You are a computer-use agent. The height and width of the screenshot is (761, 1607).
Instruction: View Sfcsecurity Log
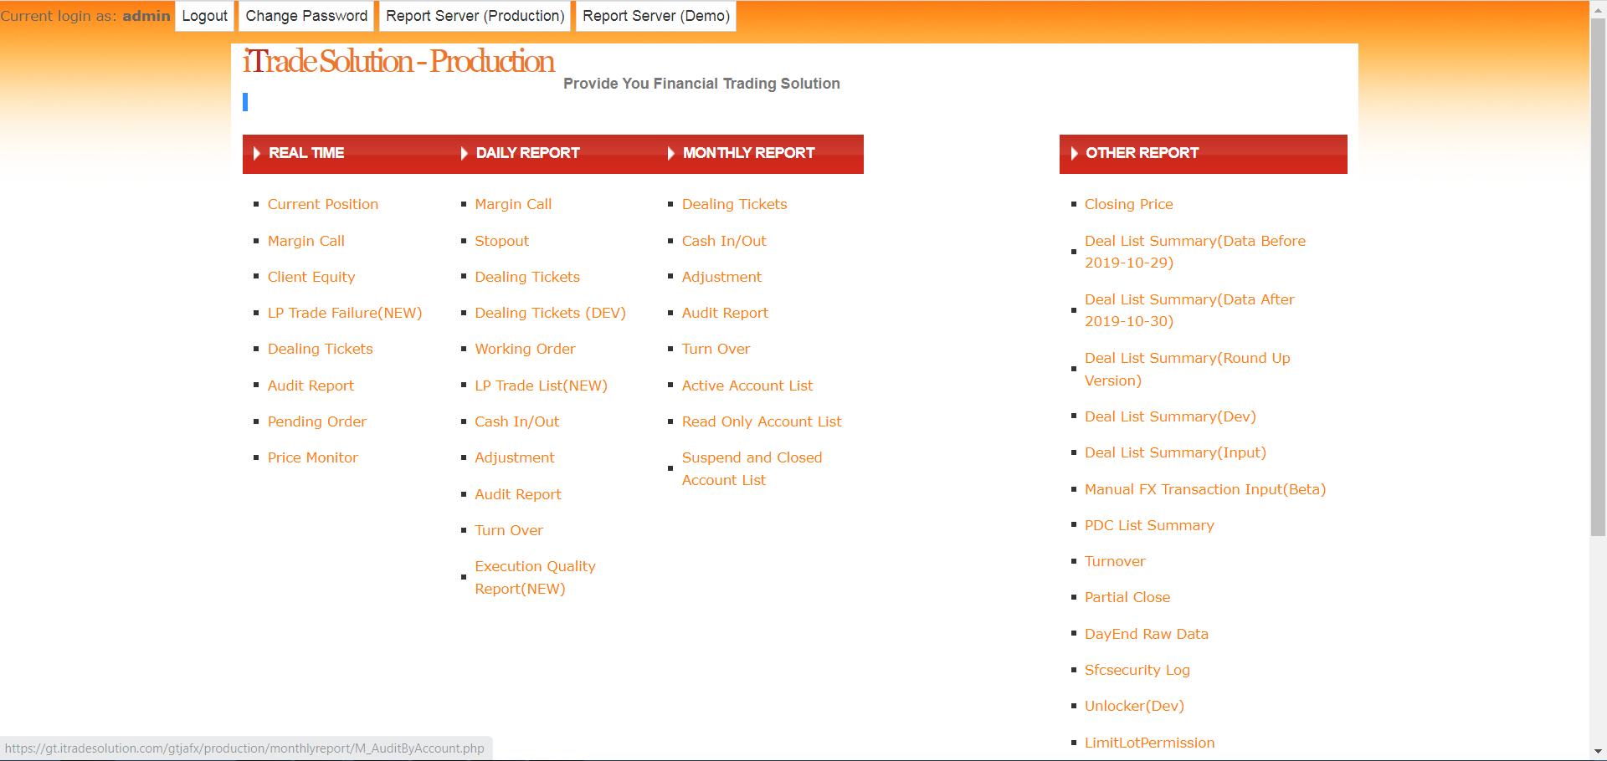click(x=1137, y=670)
